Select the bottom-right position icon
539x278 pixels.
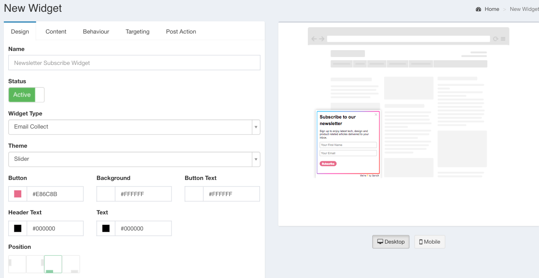[x=71, y=264]
